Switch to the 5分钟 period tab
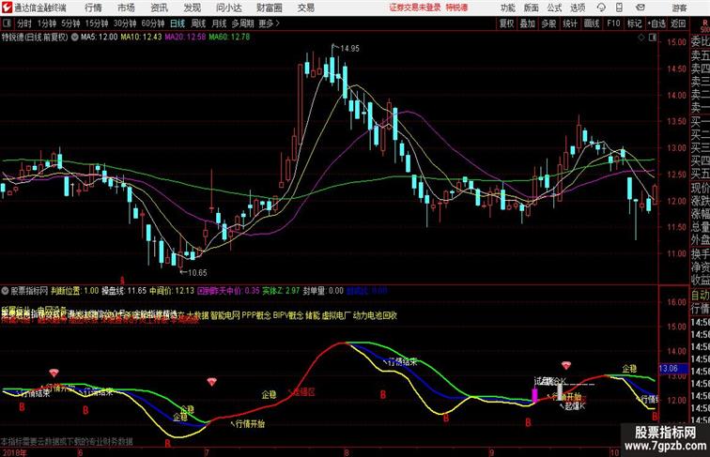This screenshot has width=710, height=457. point(70,23)
